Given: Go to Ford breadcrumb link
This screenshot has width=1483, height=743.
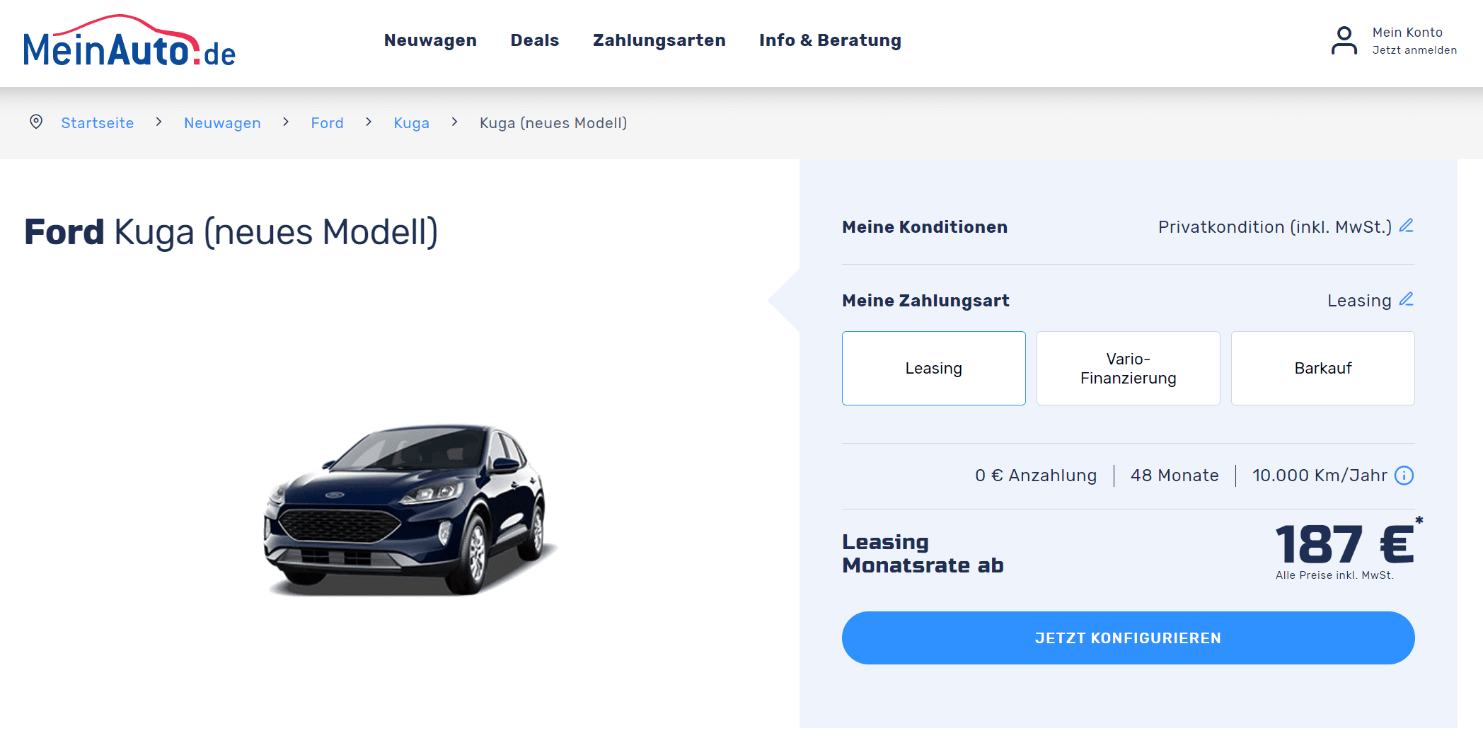Looking at the screenshot, I should 328,123.
